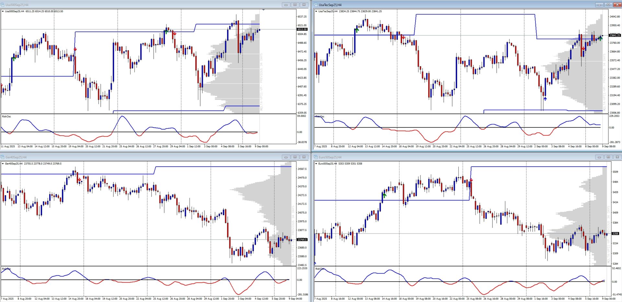The height and width of the screenshot is (302, 622).
Task: Click the RiskOsc label in Ger40Sep25 panel
Action: tap(6, 269)
